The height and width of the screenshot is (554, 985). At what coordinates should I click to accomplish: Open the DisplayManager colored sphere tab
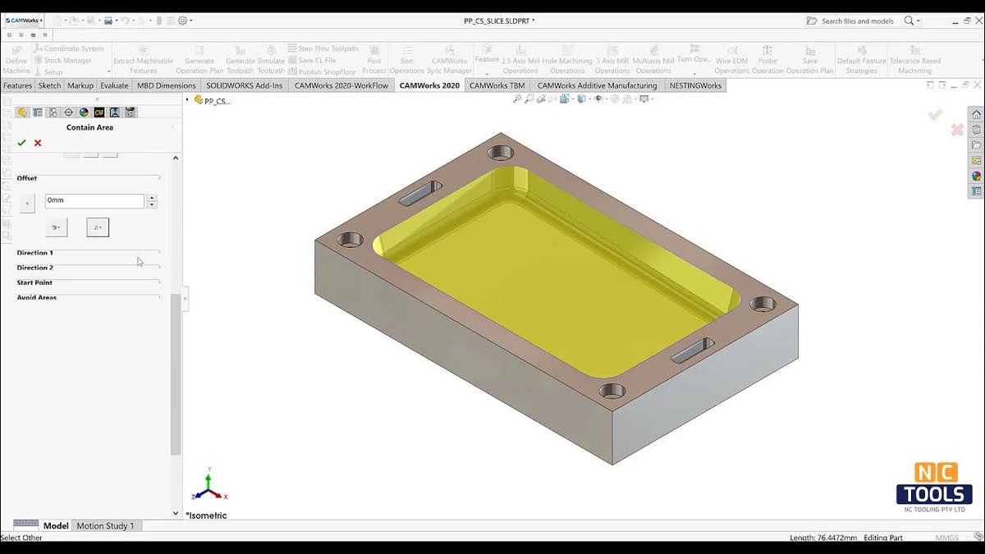pyautogui.click(x=84, y=112)
